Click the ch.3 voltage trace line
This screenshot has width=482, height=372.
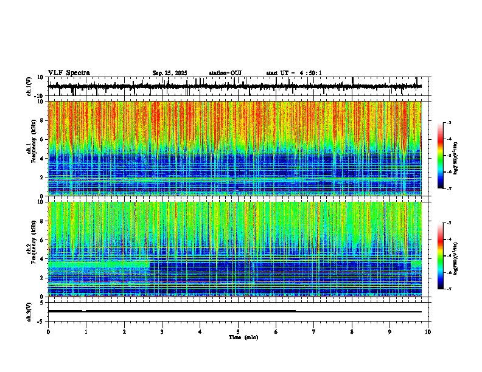click(235, 311)
